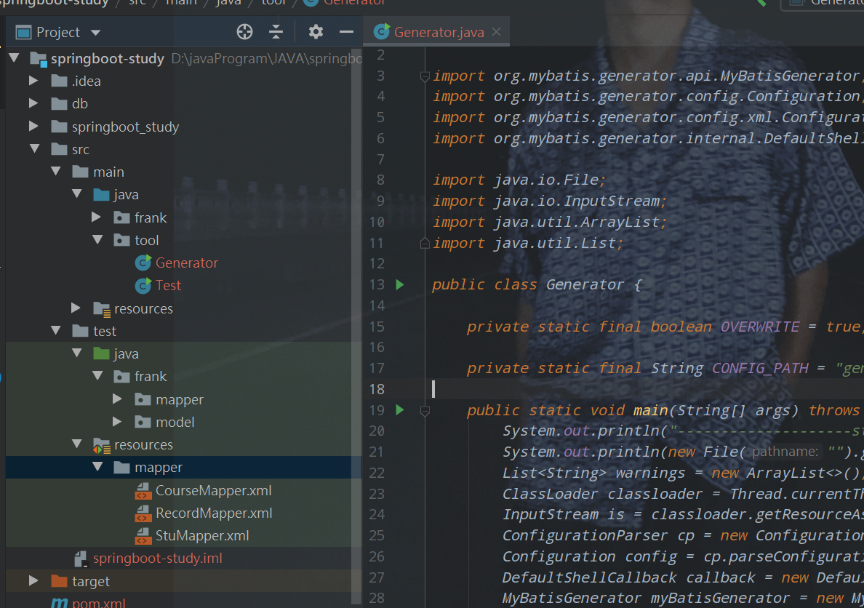Select CourseMapper.xml file
The height and width of the screenshot is (608, 864).
213,491
